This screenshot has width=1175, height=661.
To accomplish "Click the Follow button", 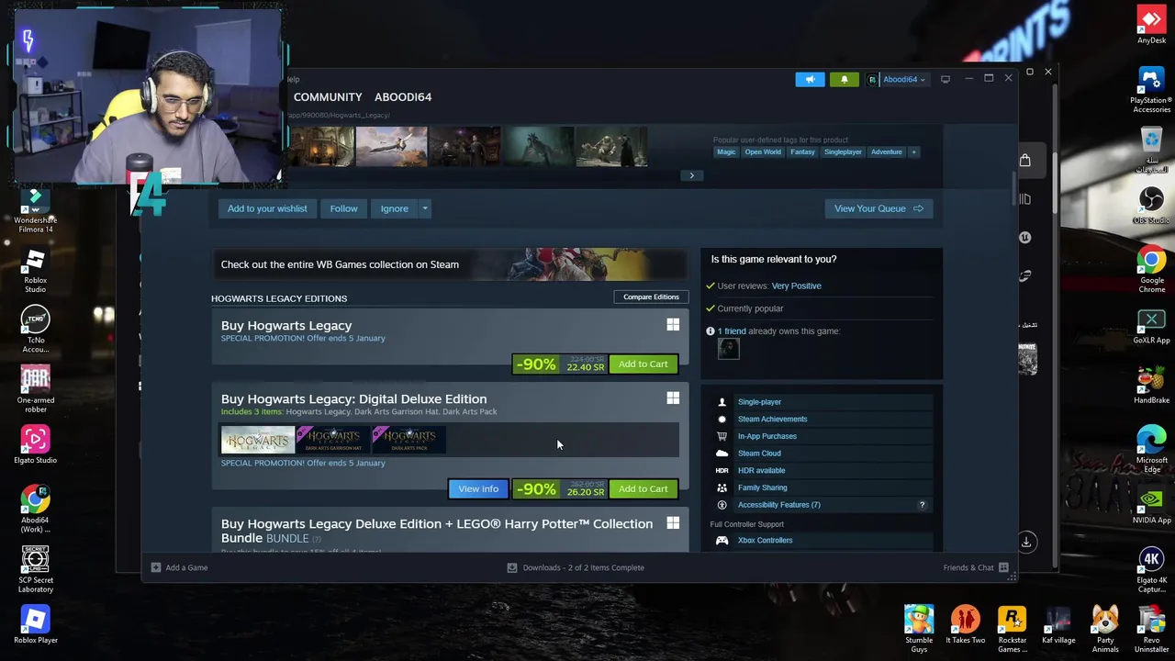I will [x=343, y=208].
